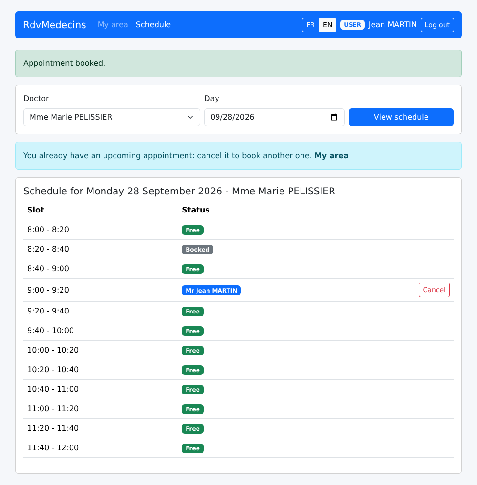Select the USER role badge
This screenshot has width=477, height=485.
(x=353, y=25)
